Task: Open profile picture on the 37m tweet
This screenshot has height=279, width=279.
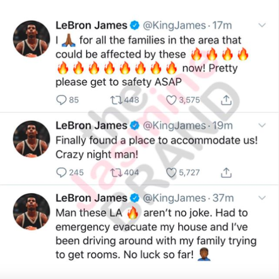Action: click(x=31, y=212)
